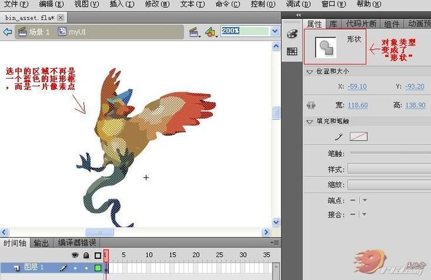Toggle 图层 1 visibility dot

(75, 268)
